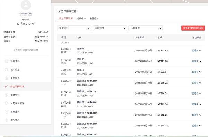The width and height of the screenshot is (208, 137).
Task: Click the withdrawn amount NT$8,583.00
Action: pyautogui.click(x=42, y=41)
